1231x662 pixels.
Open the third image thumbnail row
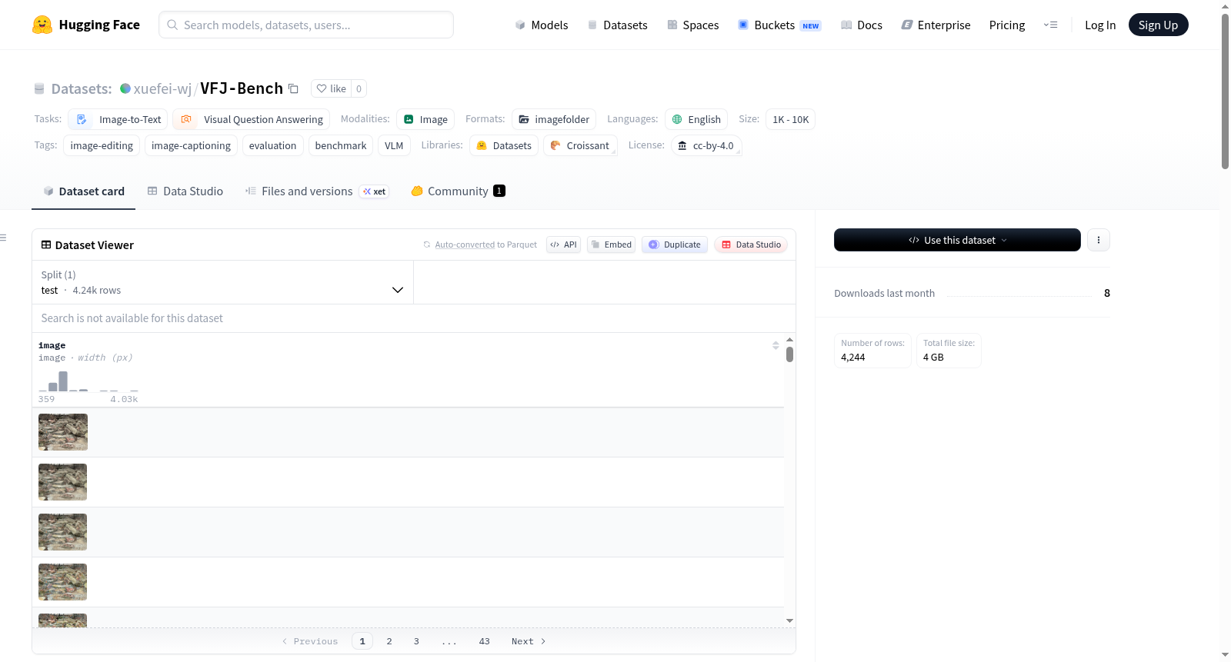(x=63, y=532)
